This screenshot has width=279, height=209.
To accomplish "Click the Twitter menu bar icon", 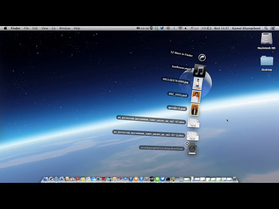I will [162, 28].
